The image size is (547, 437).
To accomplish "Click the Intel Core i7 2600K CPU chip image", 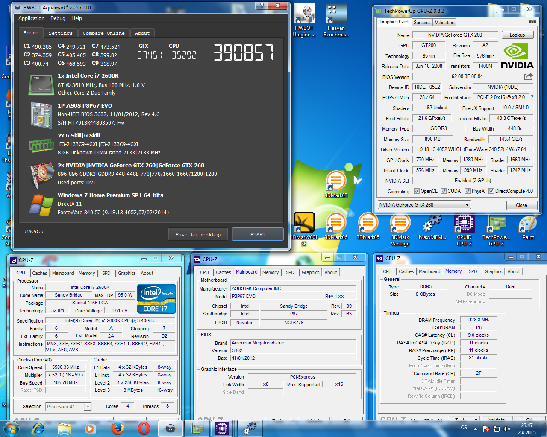I will pyautogui.click(x=41, y=84).
